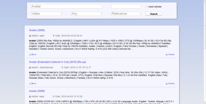Screen dimensions: 206x104
Task: Open the Any filter dropdown
Action: click(87, 14)
